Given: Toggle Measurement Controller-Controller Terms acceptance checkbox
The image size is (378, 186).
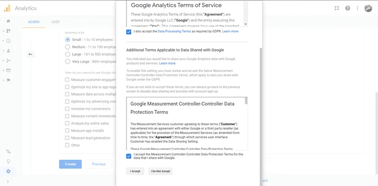Looking at the screenshot, I should pyautogui.click(x=129, y=156).
